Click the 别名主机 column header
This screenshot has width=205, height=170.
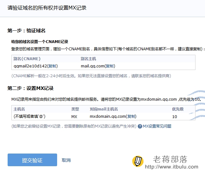click(x=89, y=59)
